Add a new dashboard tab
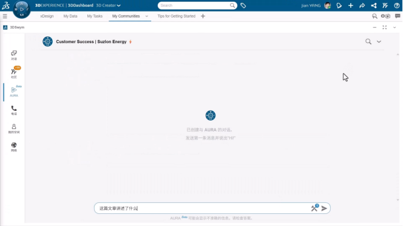403x226 pixels. tap(203, 16)
